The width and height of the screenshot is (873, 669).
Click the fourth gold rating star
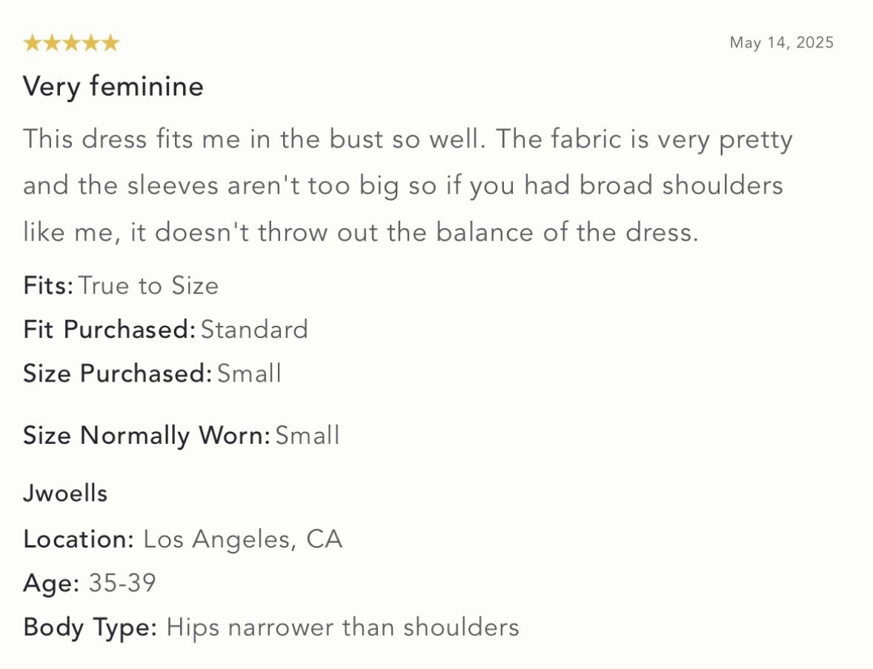pyautogui.click(x=90, y=43)
